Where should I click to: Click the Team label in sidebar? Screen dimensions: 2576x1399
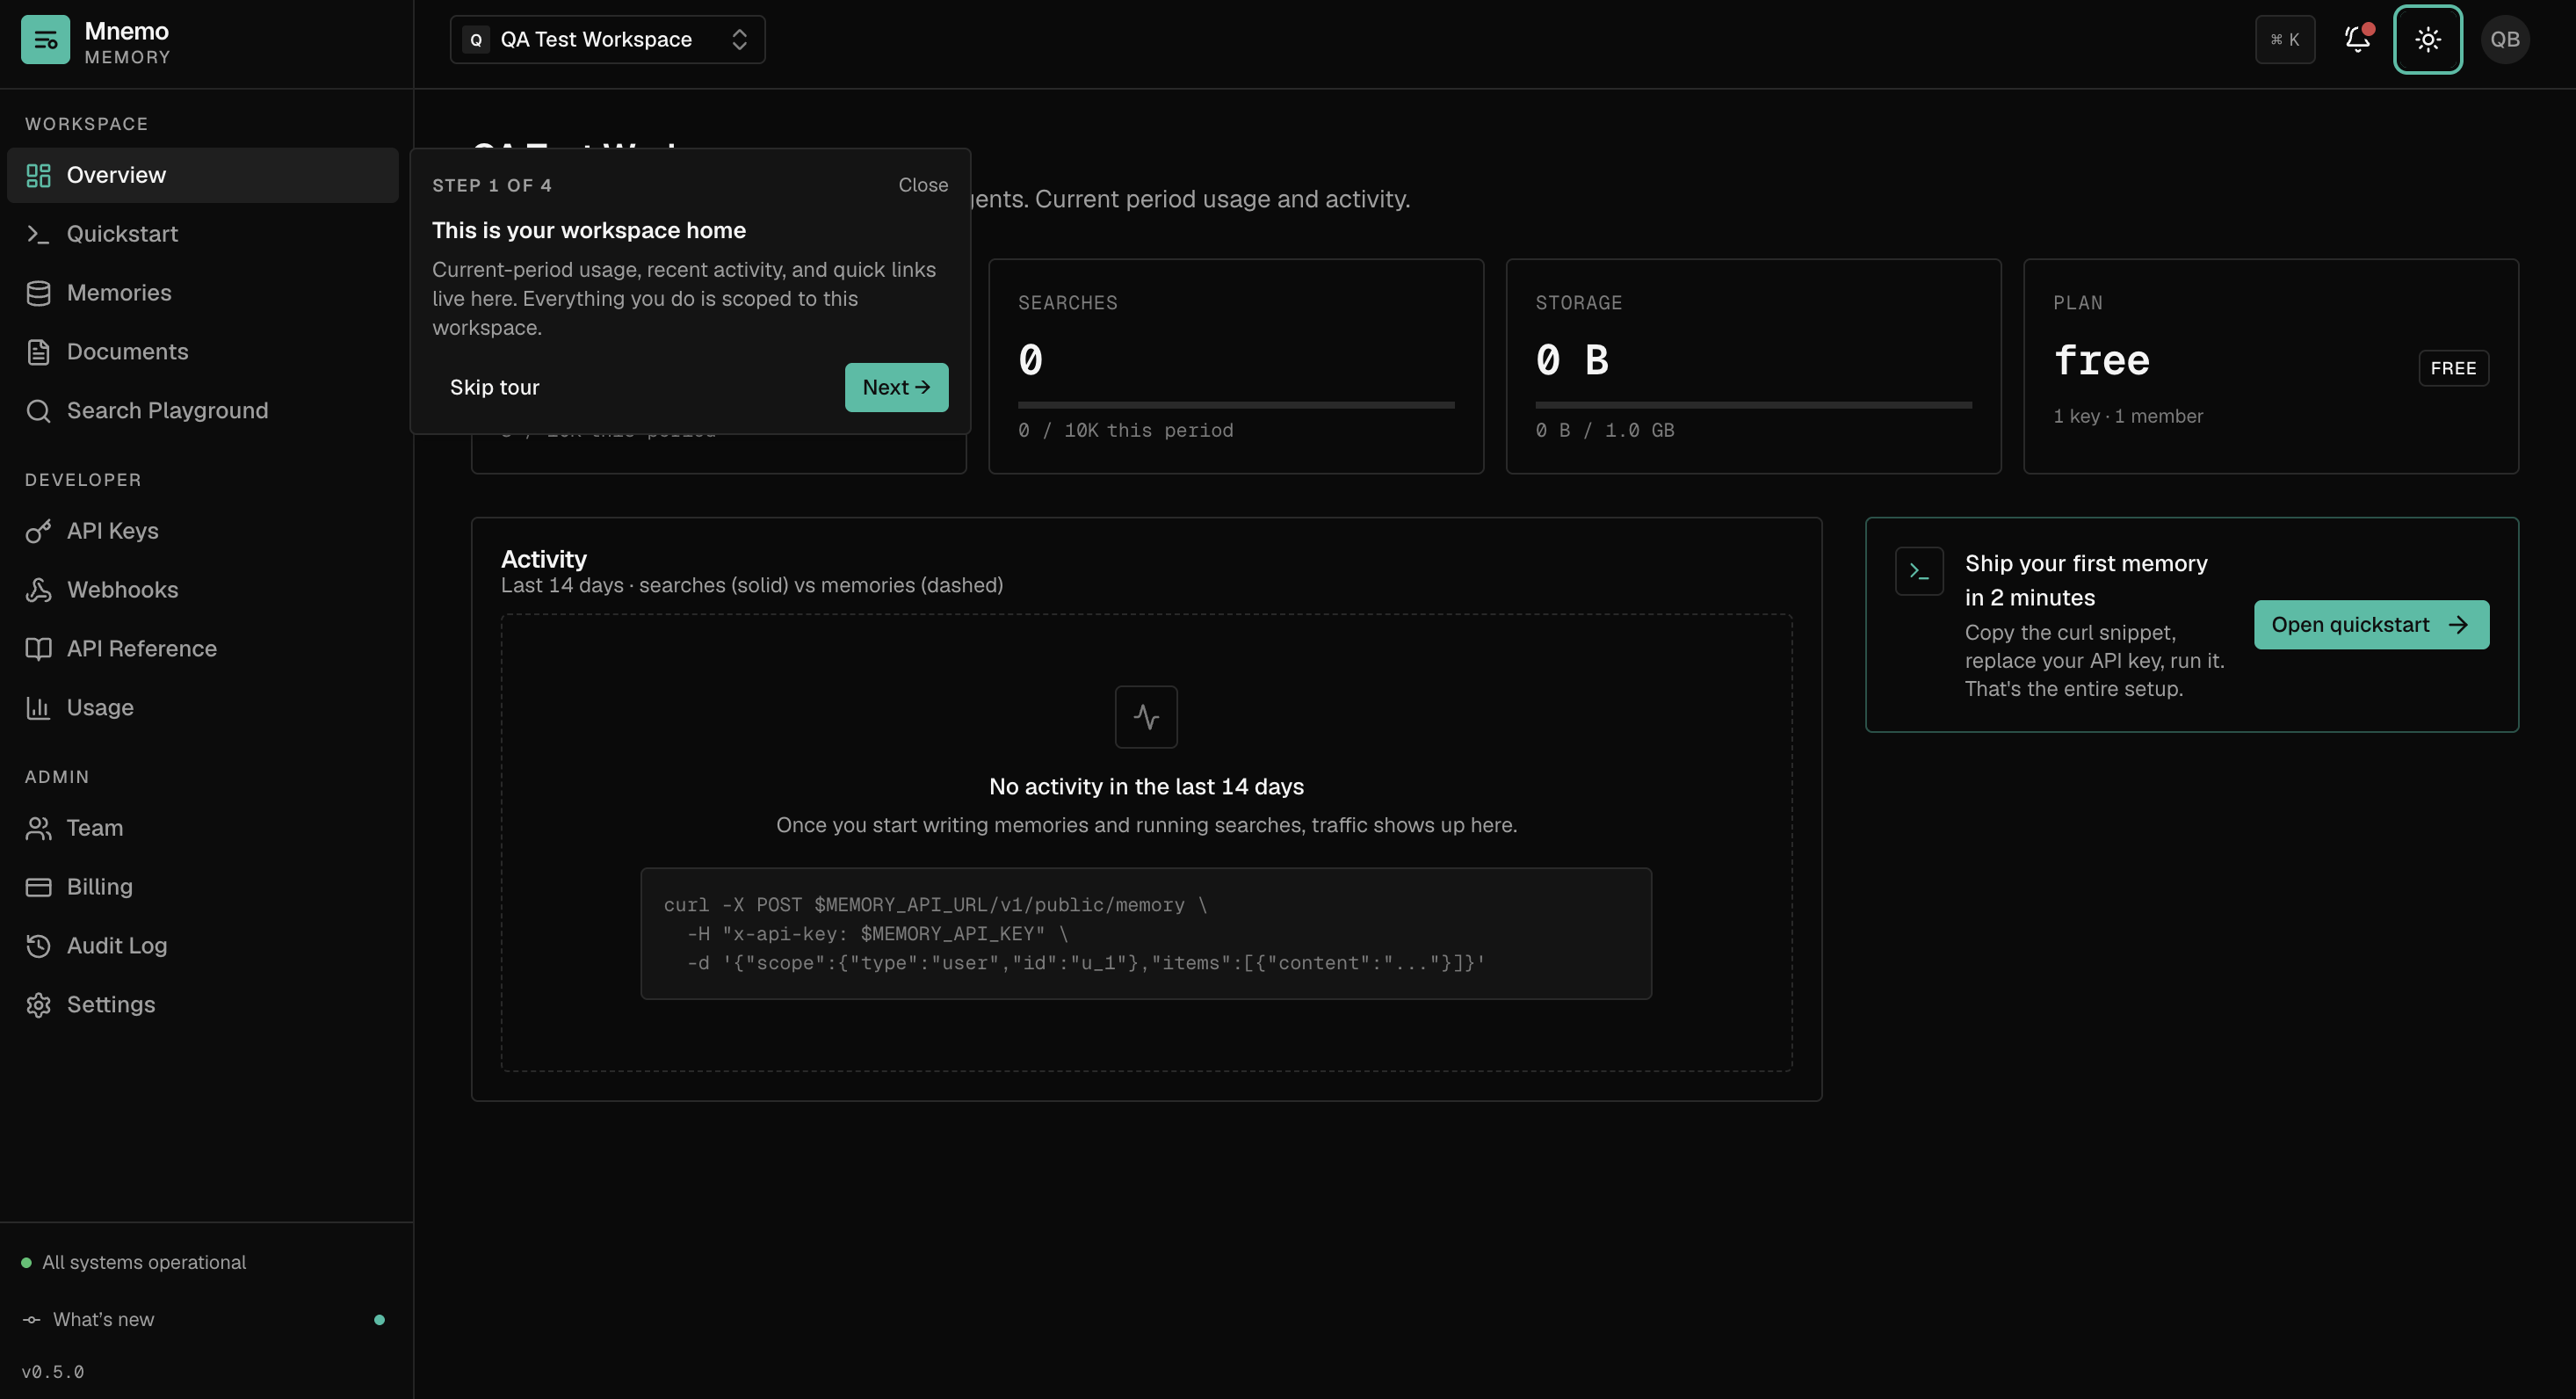point(95,828)
